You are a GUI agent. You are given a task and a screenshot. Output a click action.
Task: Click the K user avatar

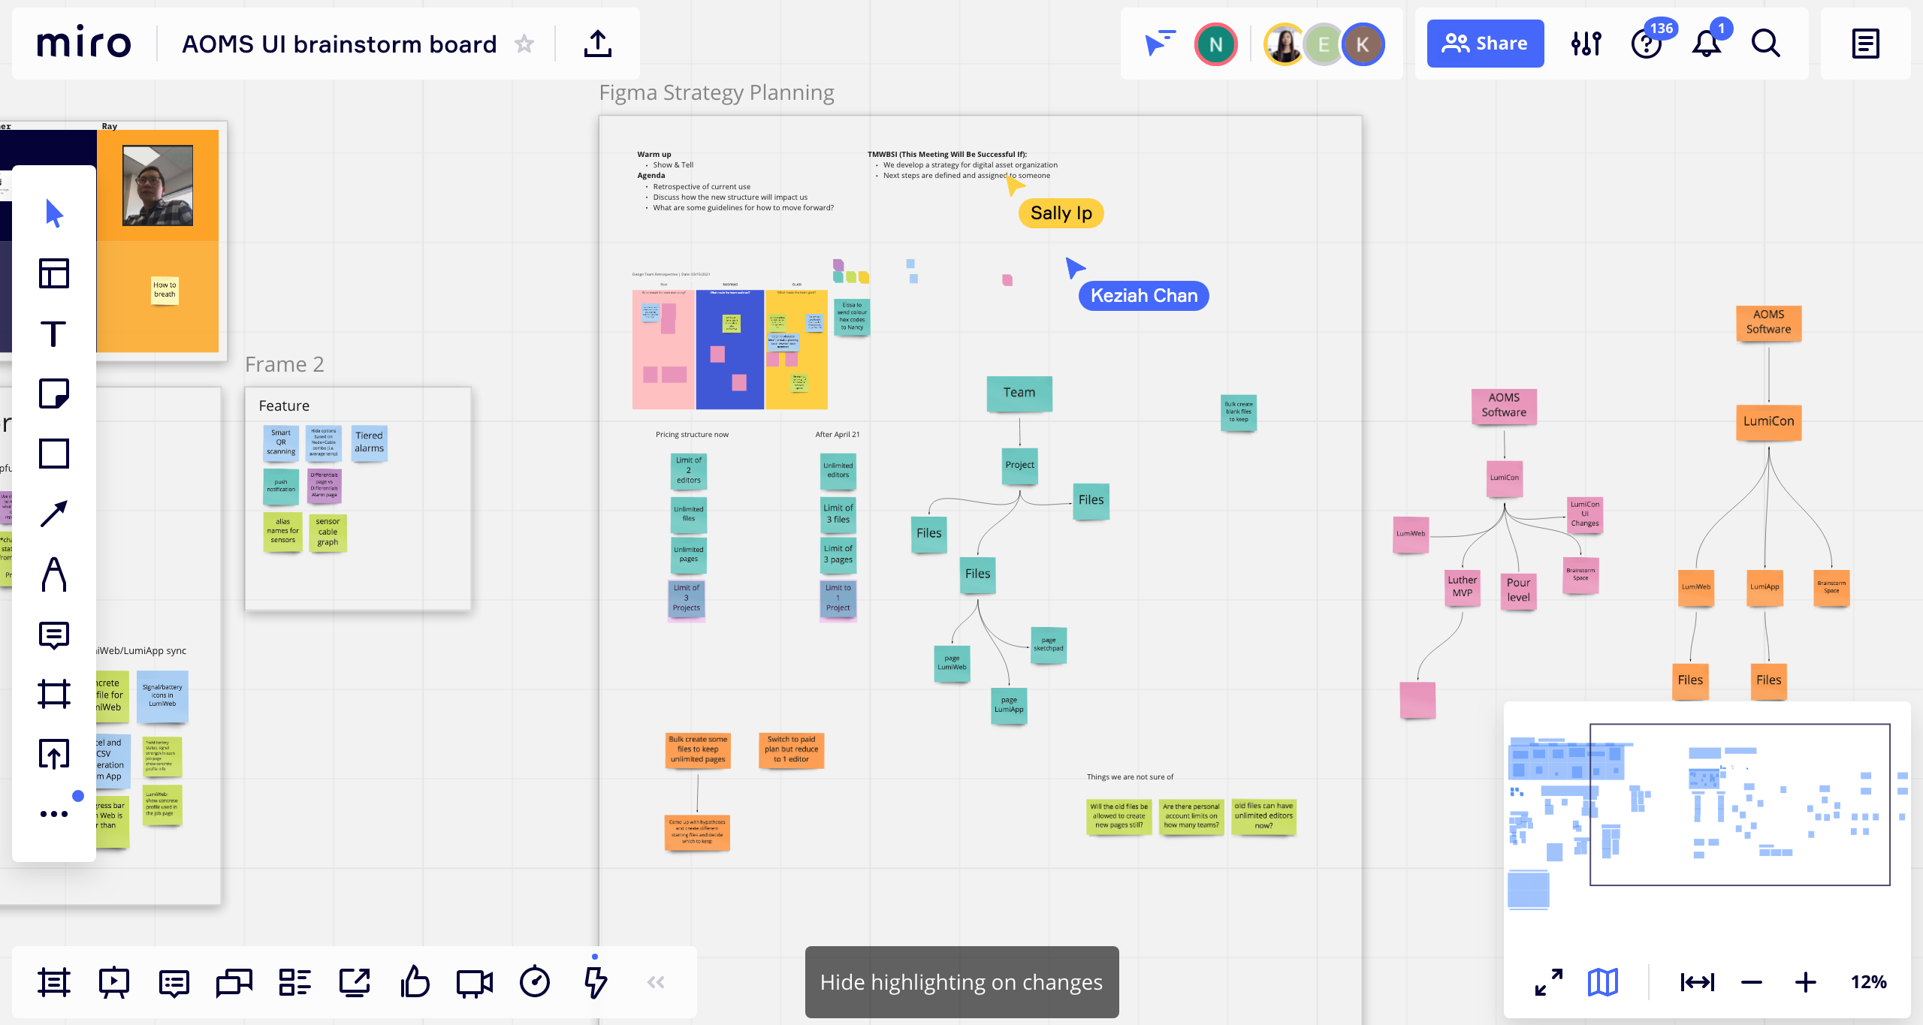(1363, 44)
